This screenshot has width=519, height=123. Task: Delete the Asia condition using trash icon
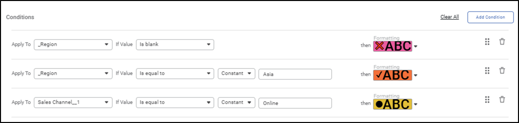pyautogui.click(x=502, y=70)
